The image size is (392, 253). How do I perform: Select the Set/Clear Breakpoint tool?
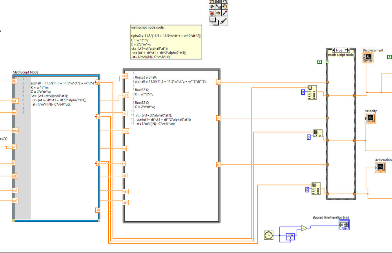click(212, 13)
